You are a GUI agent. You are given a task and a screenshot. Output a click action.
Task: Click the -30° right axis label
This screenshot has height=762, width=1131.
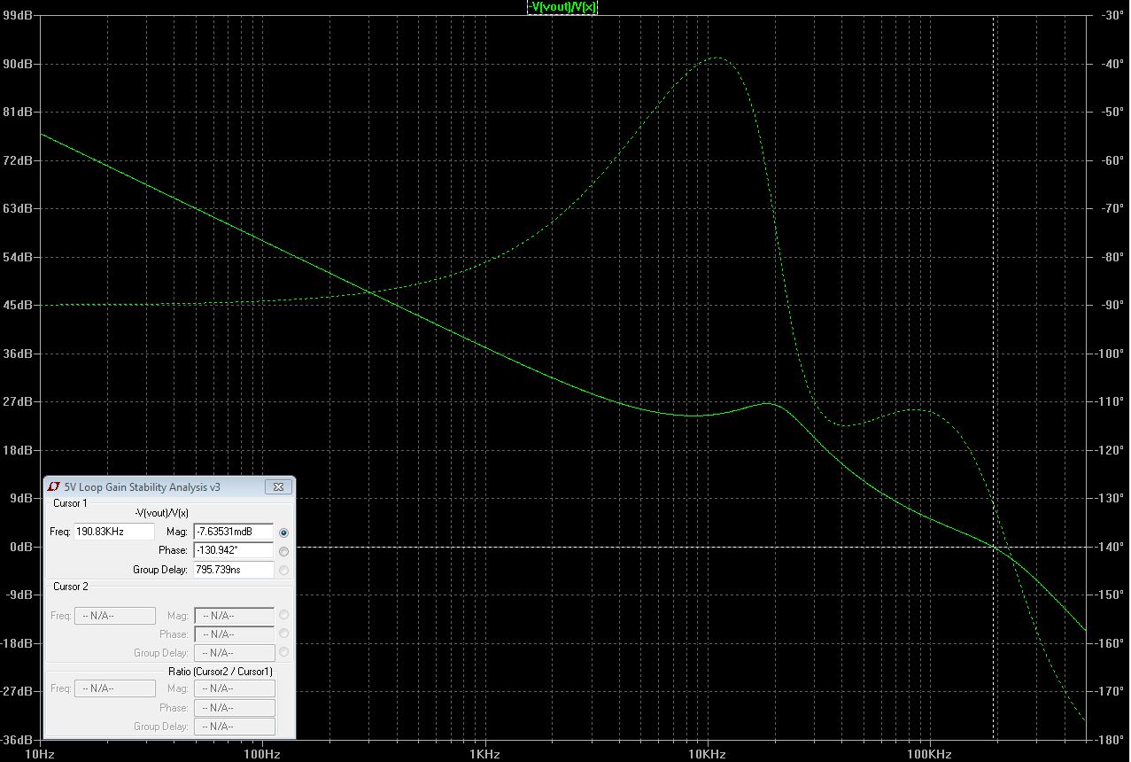coord(1113,16)
